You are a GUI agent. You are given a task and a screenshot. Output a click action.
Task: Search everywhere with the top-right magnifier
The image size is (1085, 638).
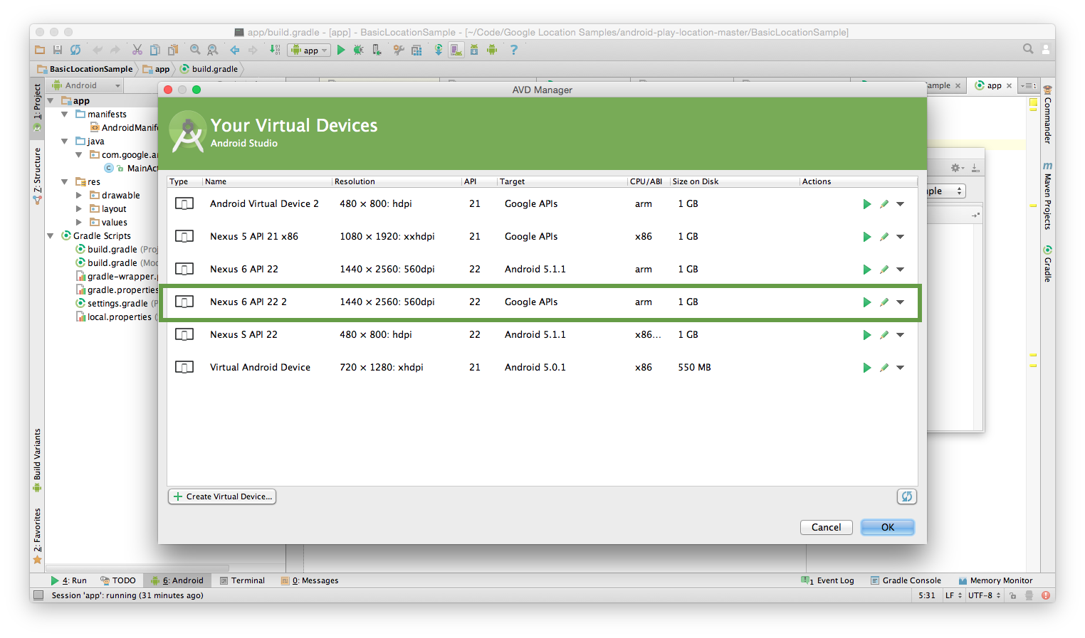coord(1028,49)
